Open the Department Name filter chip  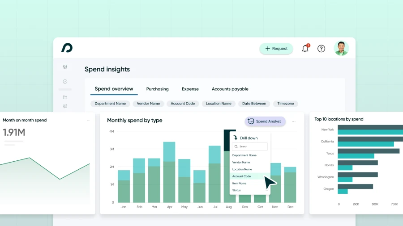coord(110,104)
